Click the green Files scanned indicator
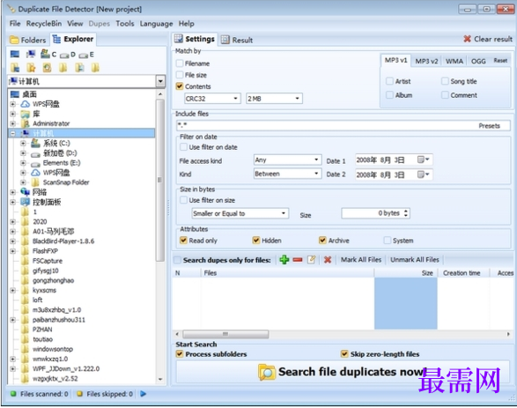The image size is (517, 408). pyautogui.click(x=13, y=394)
